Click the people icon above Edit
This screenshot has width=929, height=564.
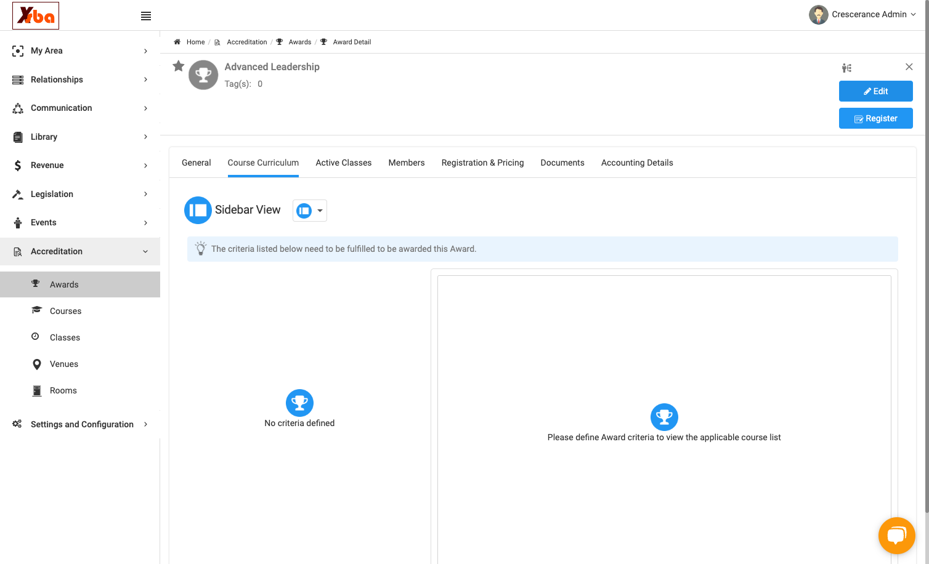tap(847, 68)
